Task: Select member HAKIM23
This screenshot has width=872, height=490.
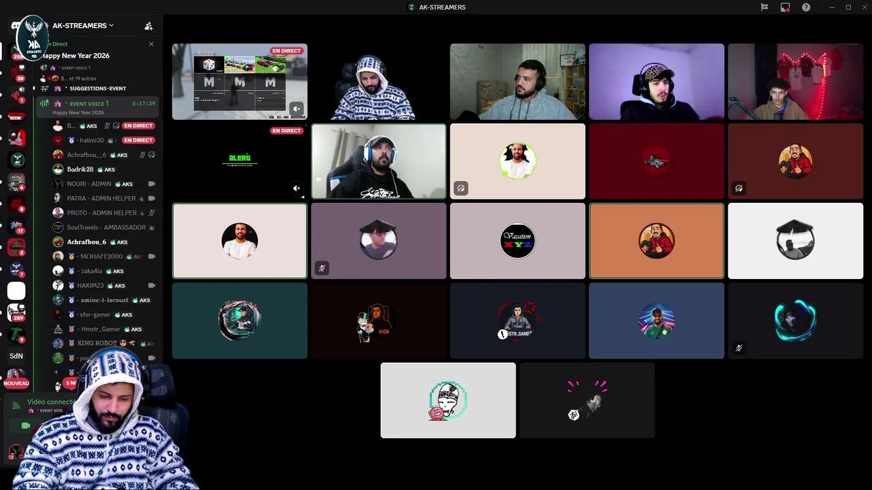Action: point(104,285)
